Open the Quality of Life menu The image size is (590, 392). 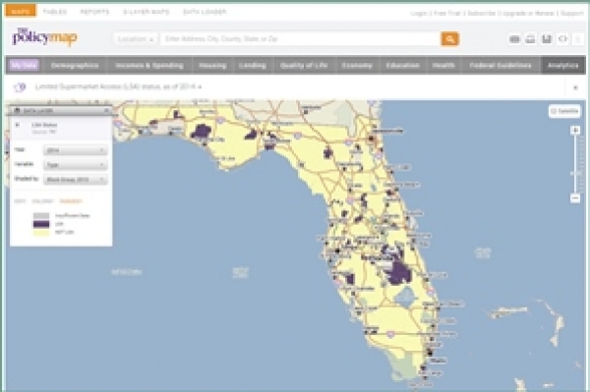click(304, 66)
